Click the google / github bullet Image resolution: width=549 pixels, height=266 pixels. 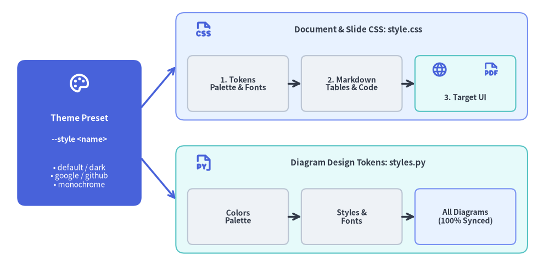point(80,175)
